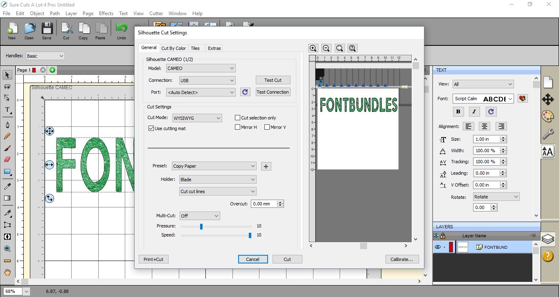Open the Cut Mode WYSIWYG dropdown

tap(197, 118)
